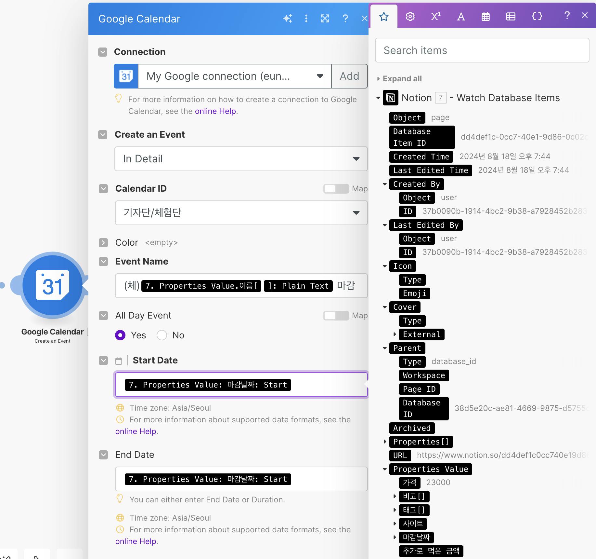596x559 pixels.
Task: Select No for All Day Event
Action: (x=162, y=335)
